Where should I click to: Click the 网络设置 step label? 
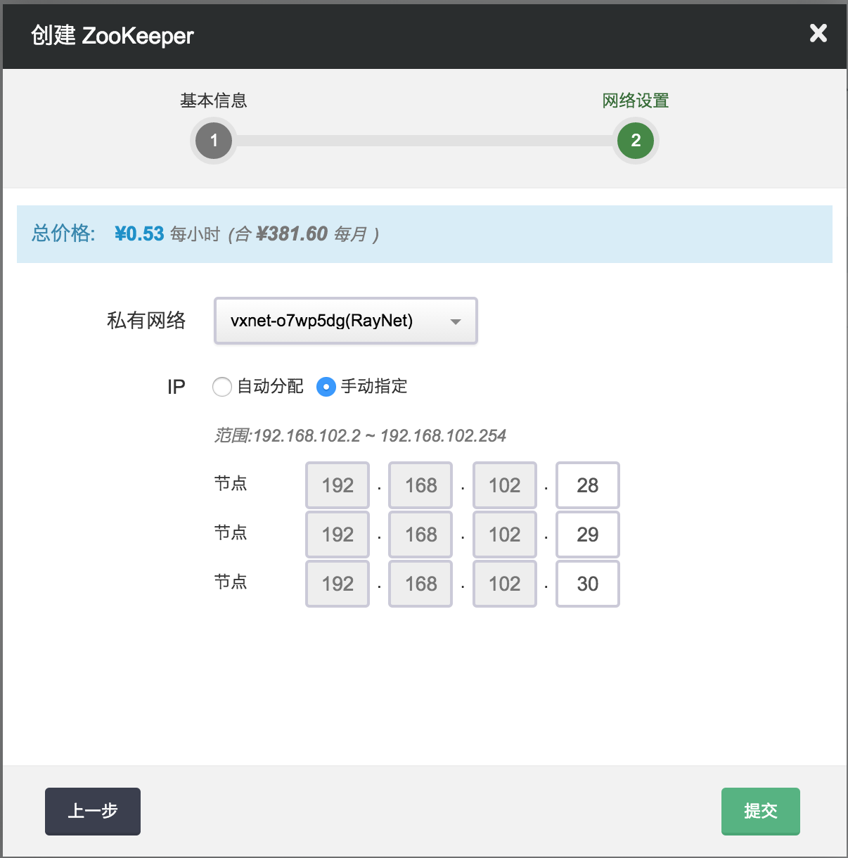tap(636, 101)
